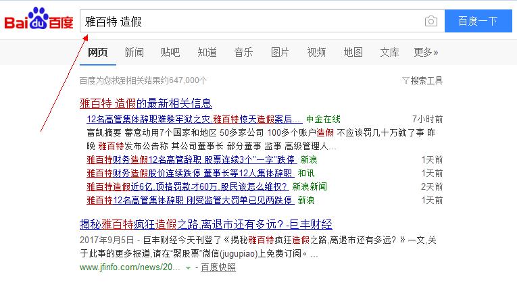Click the 和讯 source label
The image size is (517, 283).
pos(306,174)
